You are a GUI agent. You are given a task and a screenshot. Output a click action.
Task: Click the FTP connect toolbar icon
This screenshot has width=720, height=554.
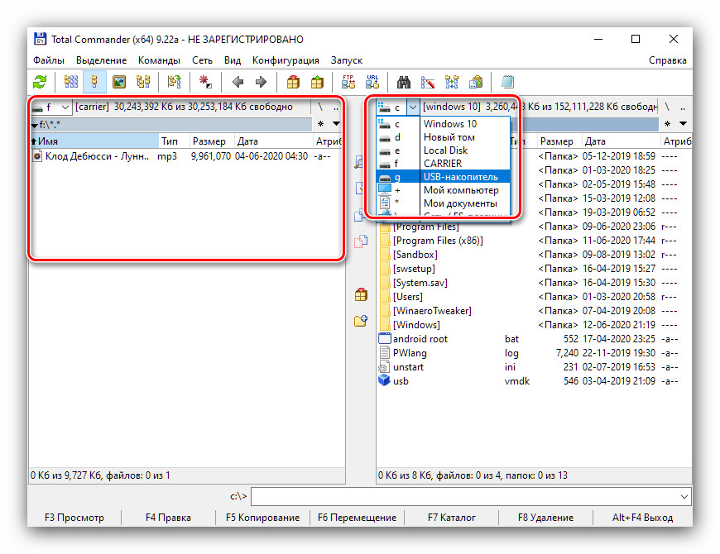348,82
